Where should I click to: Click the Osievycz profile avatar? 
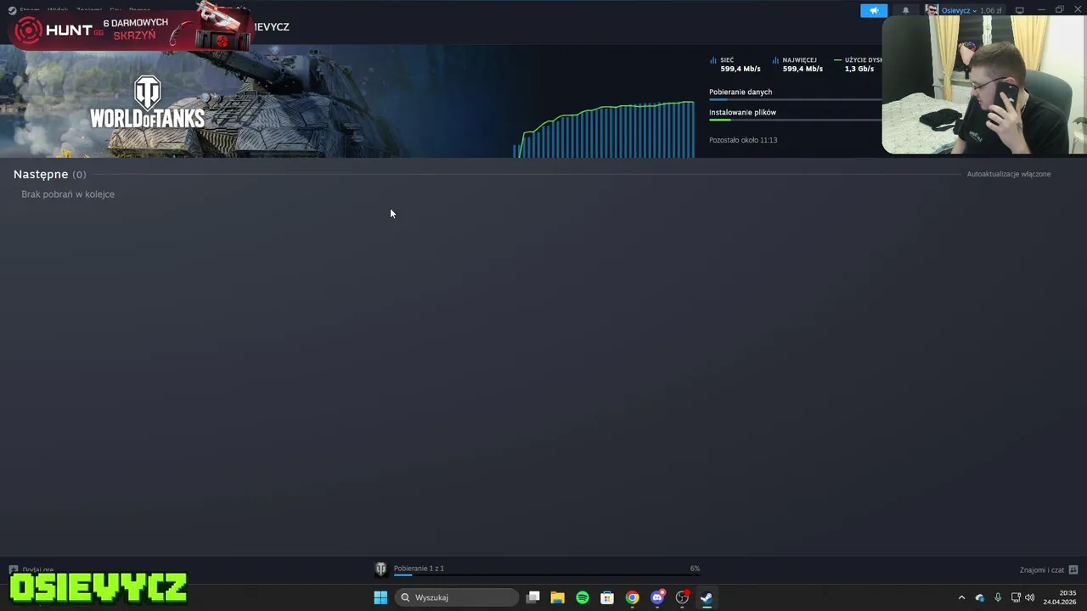coord(932,10)
